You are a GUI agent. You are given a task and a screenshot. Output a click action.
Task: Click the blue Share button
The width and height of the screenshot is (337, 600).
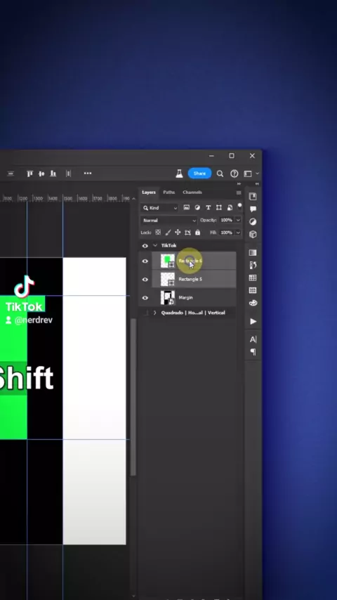(199, 174)
